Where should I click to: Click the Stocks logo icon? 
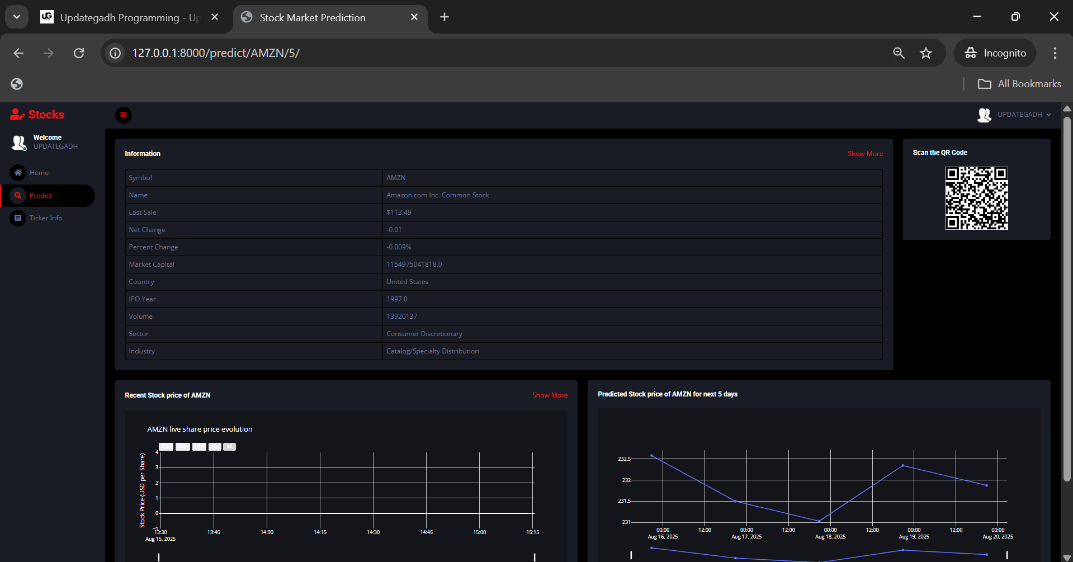coord(17,115)
